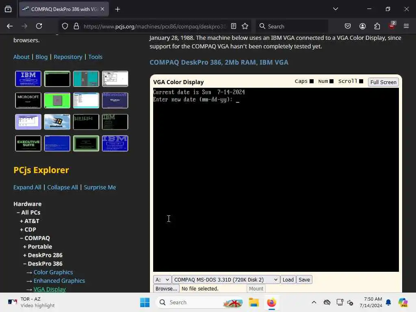Toggle the Num lock indicator
416x312 pixels.
[x=331, y=81]
